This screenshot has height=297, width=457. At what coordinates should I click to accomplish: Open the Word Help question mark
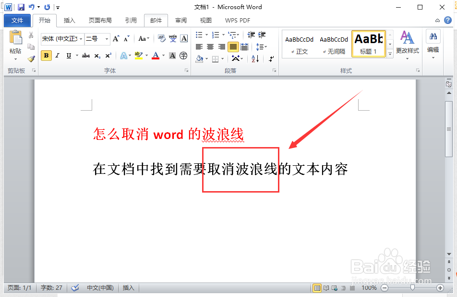(448, 20)
